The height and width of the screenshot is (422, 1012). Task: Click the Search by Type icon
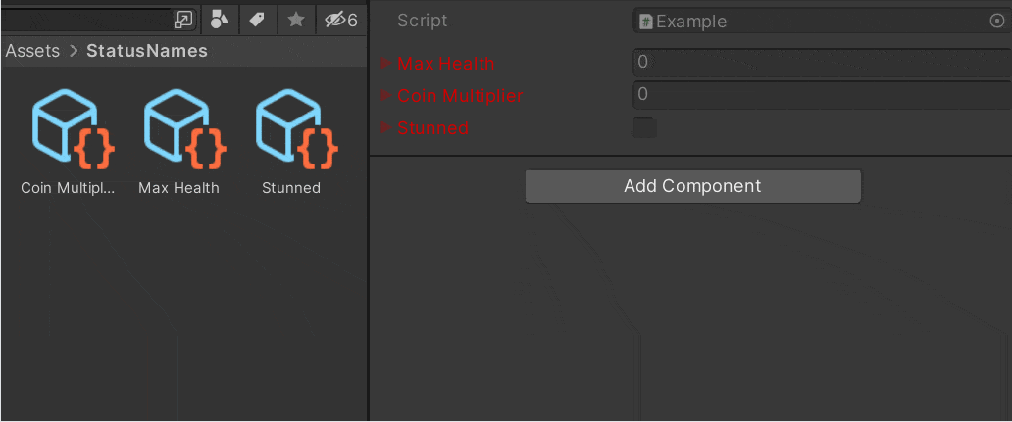220,21
